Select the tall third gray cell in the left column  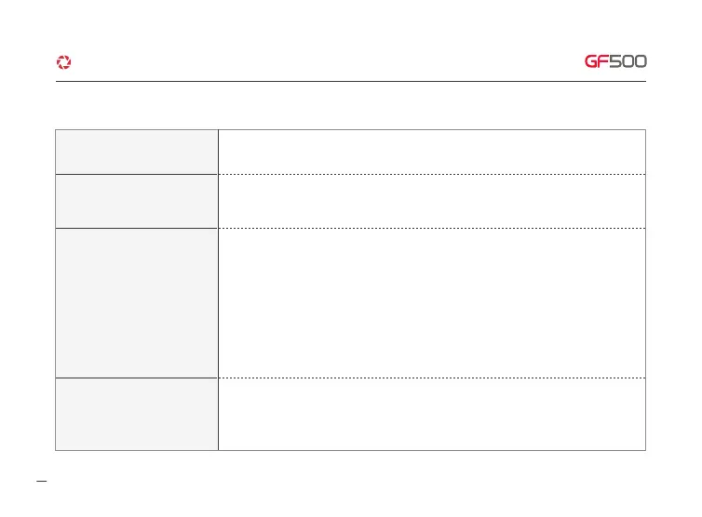coord(137,302)
